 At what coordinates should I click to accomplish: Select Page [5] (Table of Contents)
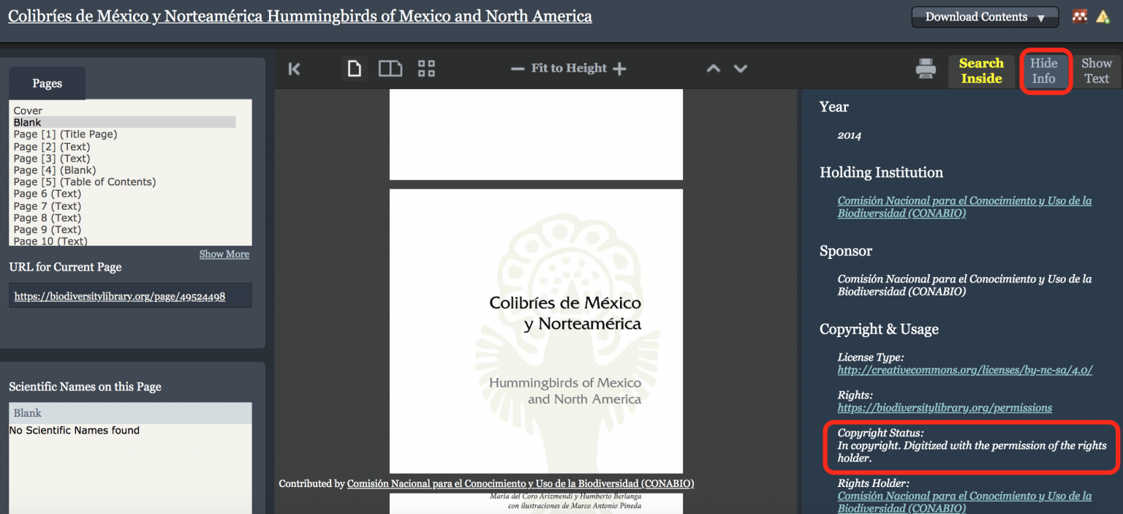click(85, 182)
